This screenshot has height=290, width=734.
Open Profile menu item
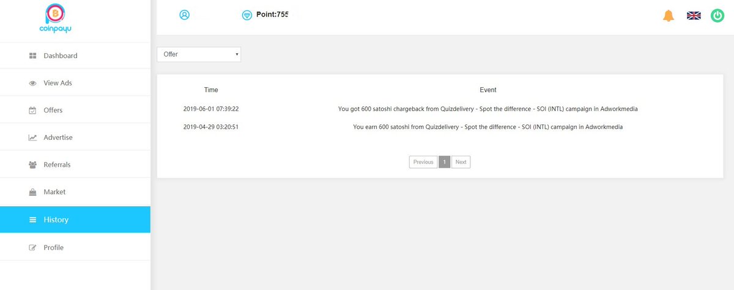pyautogui.click(x=75, y=247)
